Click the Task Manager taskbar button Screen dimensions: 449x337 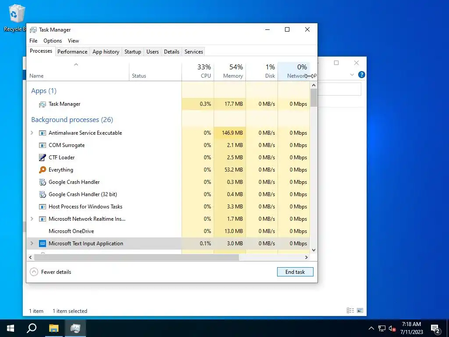coord(75,328)
